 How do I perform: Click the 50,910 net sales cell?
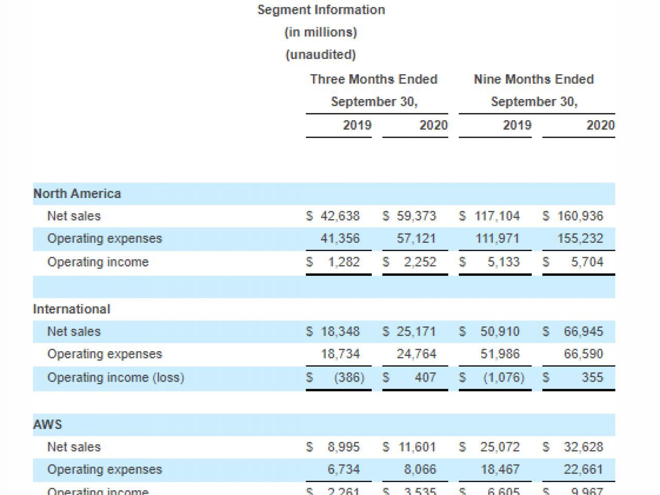(500, 332)
